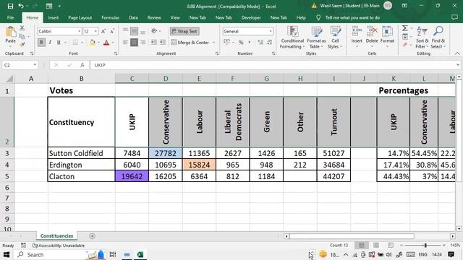Click the Save icon in title bar
Image resolution: width=463 pixels, height=260 pixels.
(x=10, y=6)
